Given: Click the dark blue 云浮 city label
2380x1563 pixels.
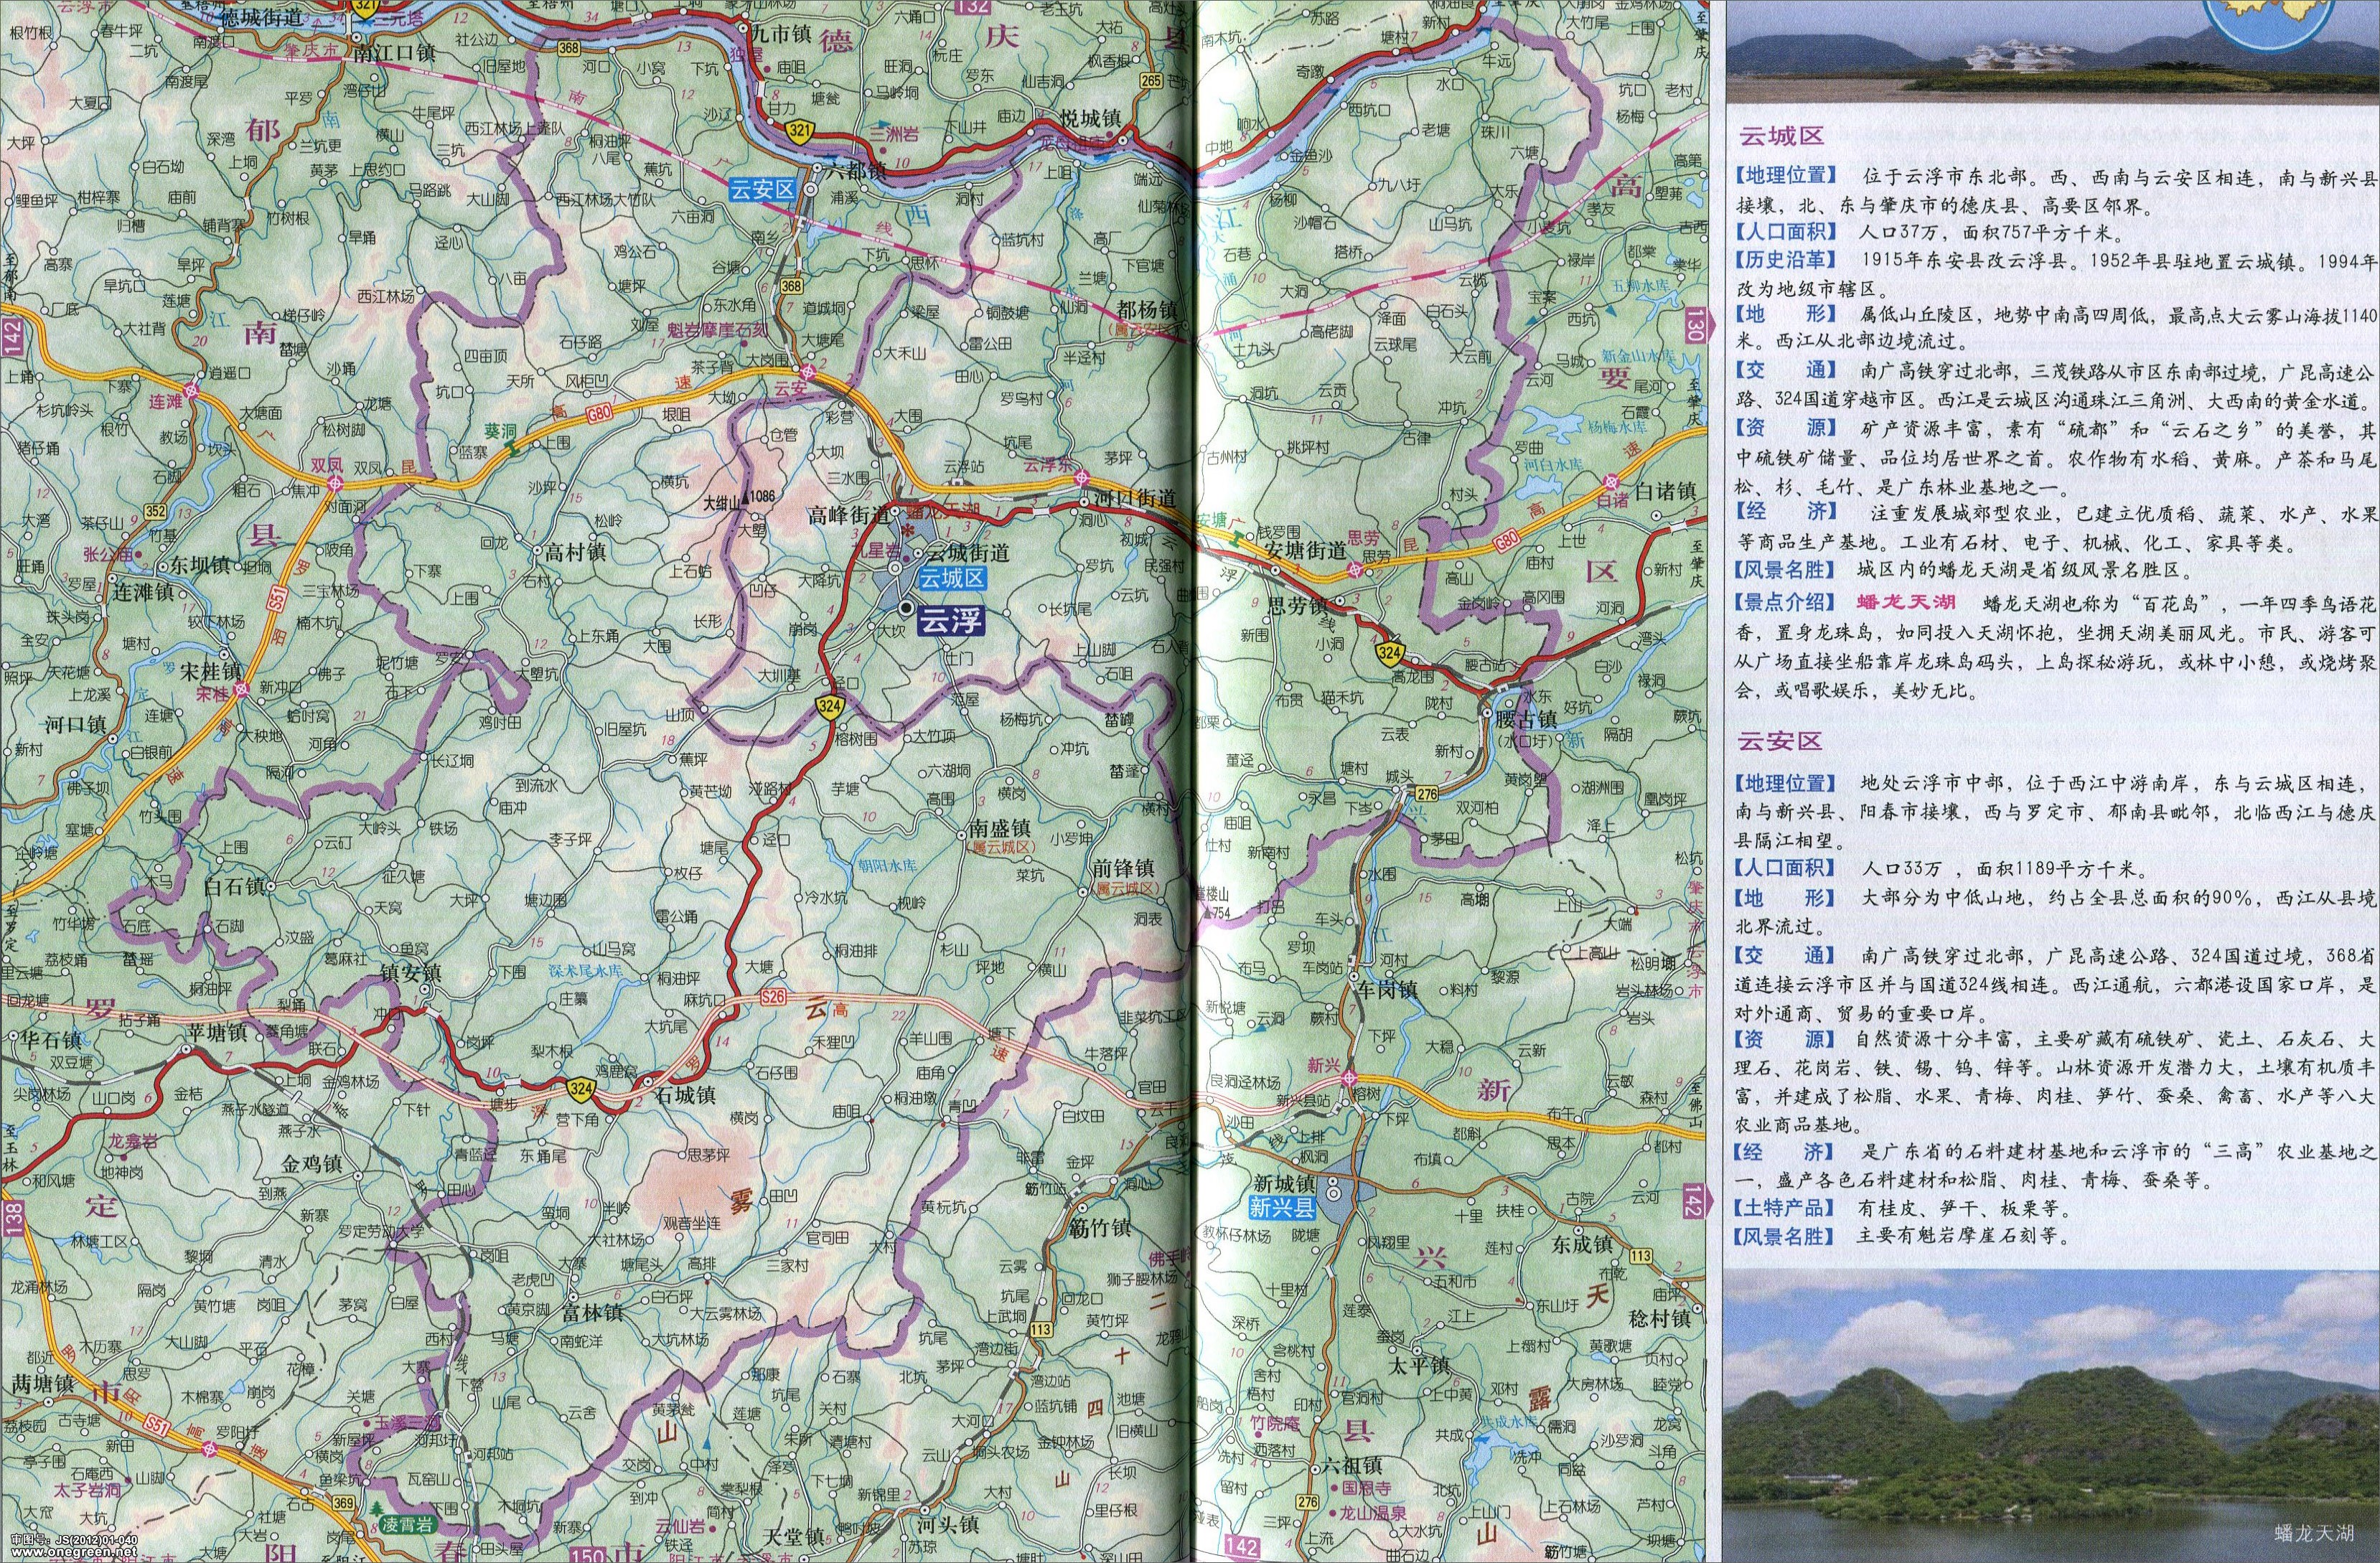Looking at the screenshot, I should (x=950, y=622).
